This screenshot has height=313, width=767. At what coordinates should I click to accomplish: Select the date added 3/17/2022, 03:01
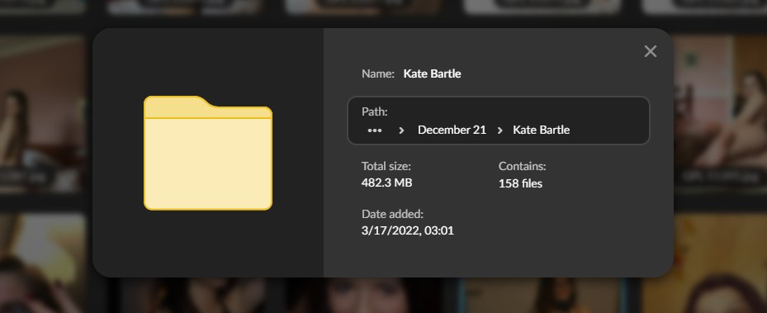(x=408, y=230)
